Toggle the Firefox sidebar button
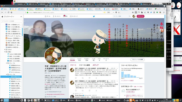 136,12
